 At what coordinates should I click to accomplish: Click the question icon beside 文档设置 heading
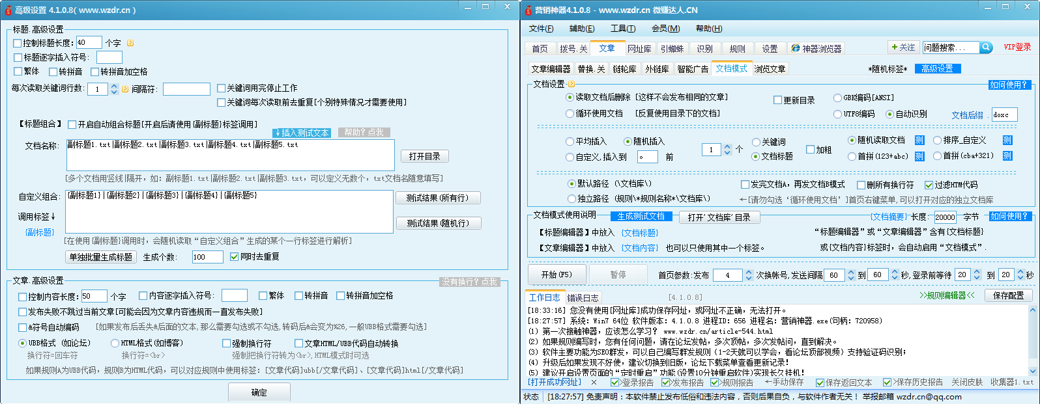point(571,84)
